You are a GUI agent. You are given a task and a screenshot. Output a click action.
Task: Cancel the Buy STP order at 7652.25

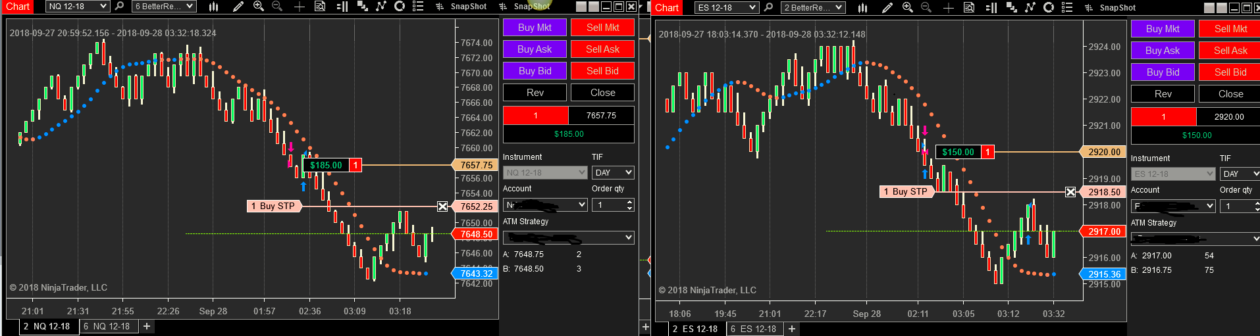[x=442, y=206]
